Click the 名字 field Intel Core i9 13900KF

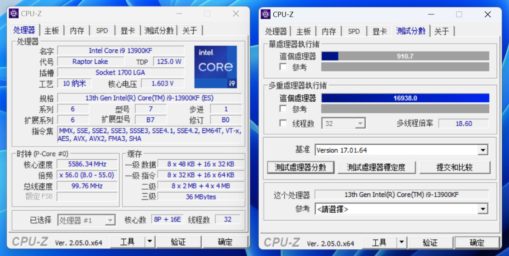click(x=121, y=51)
